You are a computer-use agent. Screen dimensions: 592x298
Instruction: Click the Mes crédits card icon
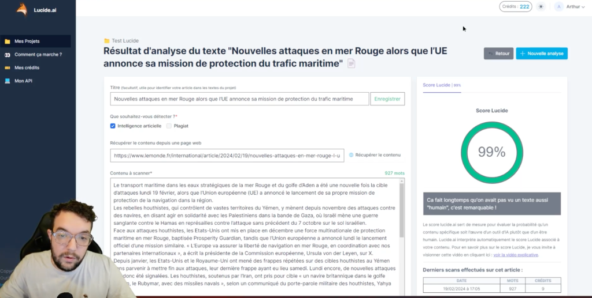pyautogui.click(x=7, y=68)
